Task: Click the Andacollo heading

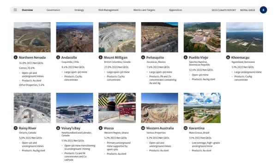Action: coord(69,57)
